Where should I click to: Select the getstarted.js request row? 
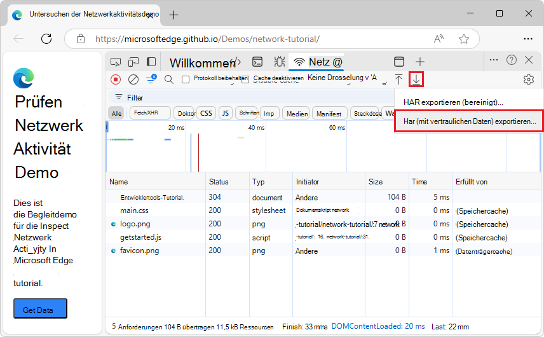[140, 237]
